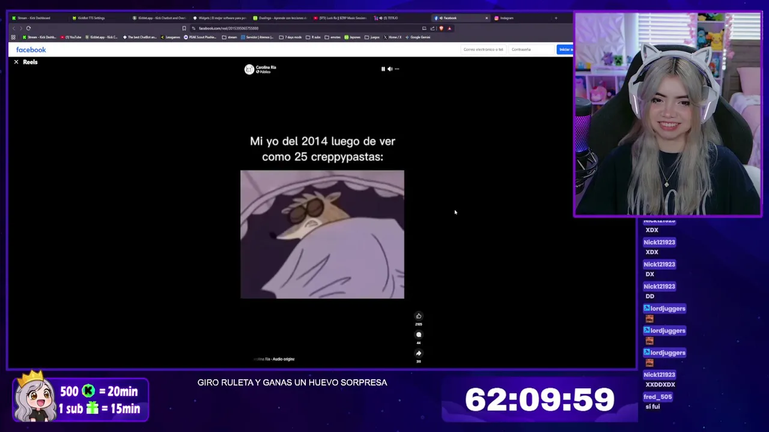The image size is (769, 432).
Task: Expand the R subs bookmarks folder
Action: [x=313, y=37]
